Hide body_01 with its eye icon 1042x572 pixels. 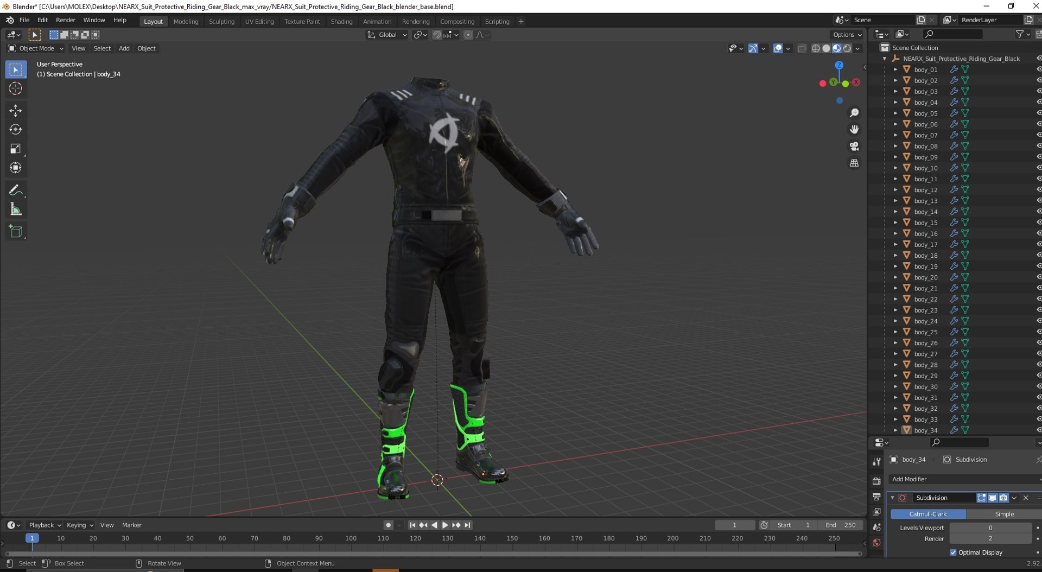(x=1038, y=69)
